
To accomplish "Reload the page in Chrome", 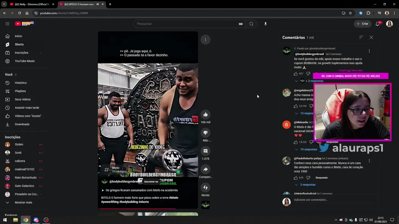I will click(x=19, y=13).
